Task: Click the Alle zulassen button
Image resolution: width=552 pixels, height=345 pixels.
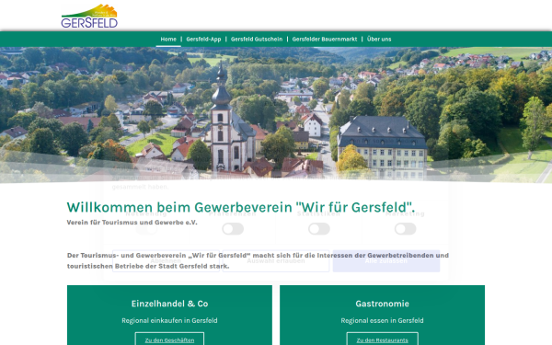Action: point(386,261)
